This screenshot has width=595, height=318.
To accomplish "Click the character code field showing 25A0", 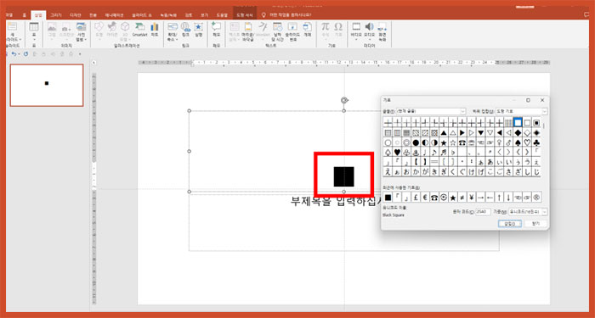I will 483,212.
